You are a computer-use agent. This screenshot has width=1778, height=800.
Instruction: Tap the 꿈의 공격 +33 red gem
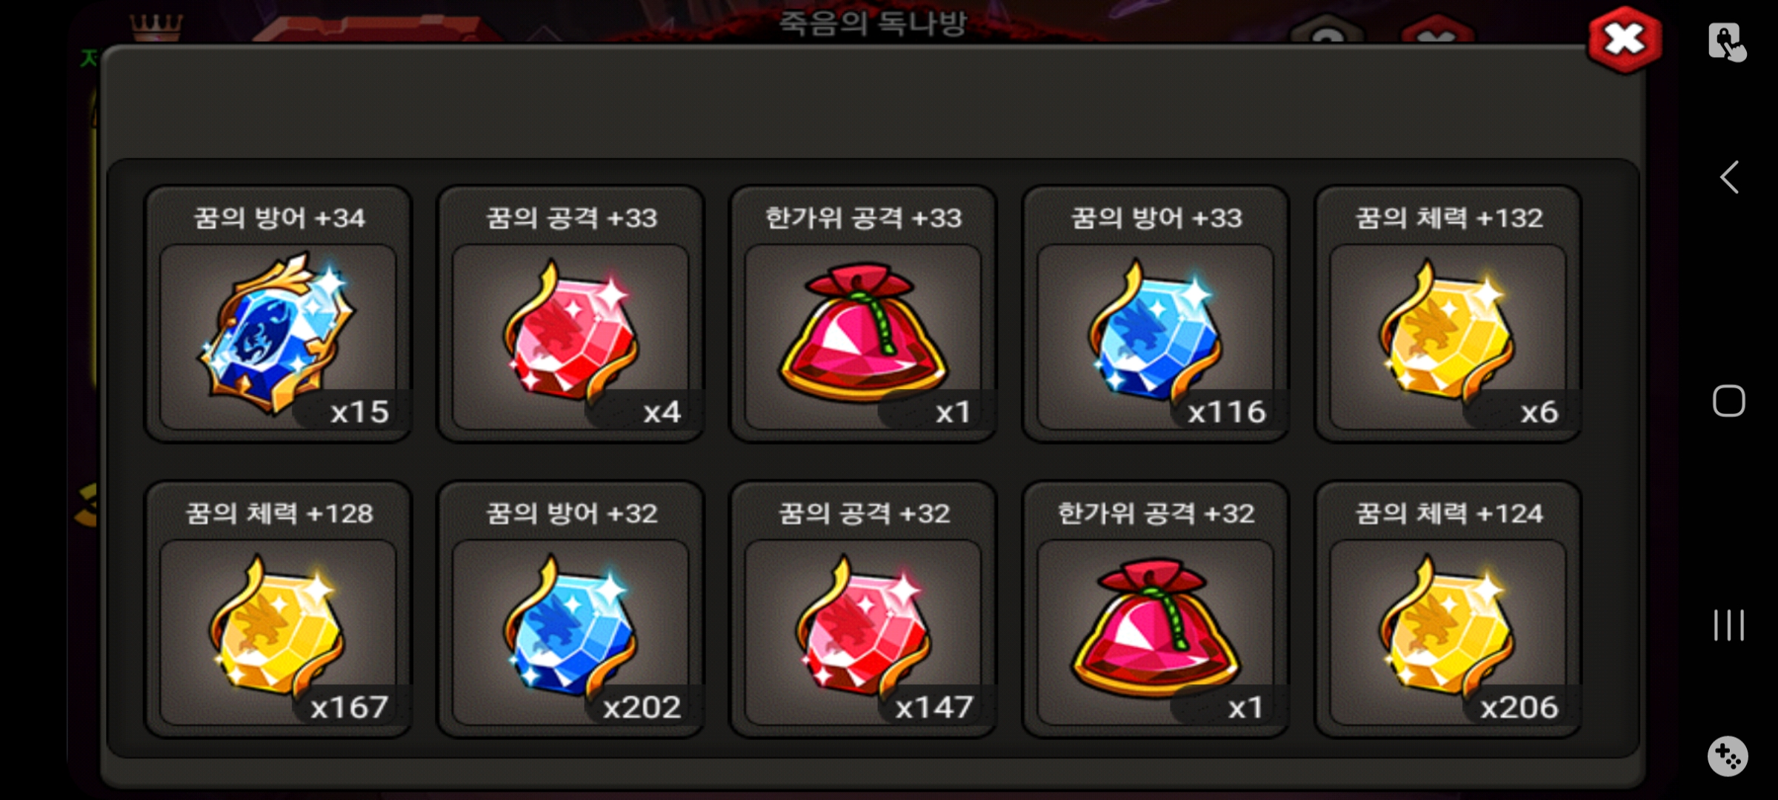570,330
